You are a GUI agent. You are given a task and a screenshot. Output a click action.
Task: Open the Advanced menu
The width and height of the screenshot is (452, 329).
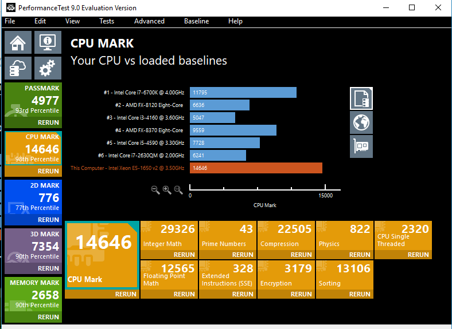(149, 21)
